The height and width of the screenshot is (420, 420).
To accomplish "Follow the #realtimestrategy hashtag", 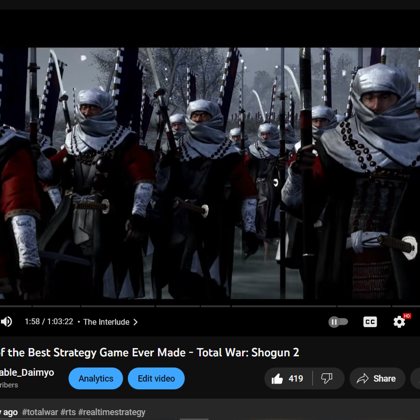I will (111, 412).
